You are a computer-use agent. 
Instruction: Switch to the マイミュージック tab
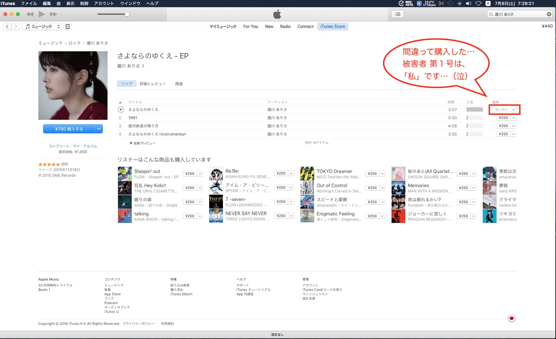223,27
